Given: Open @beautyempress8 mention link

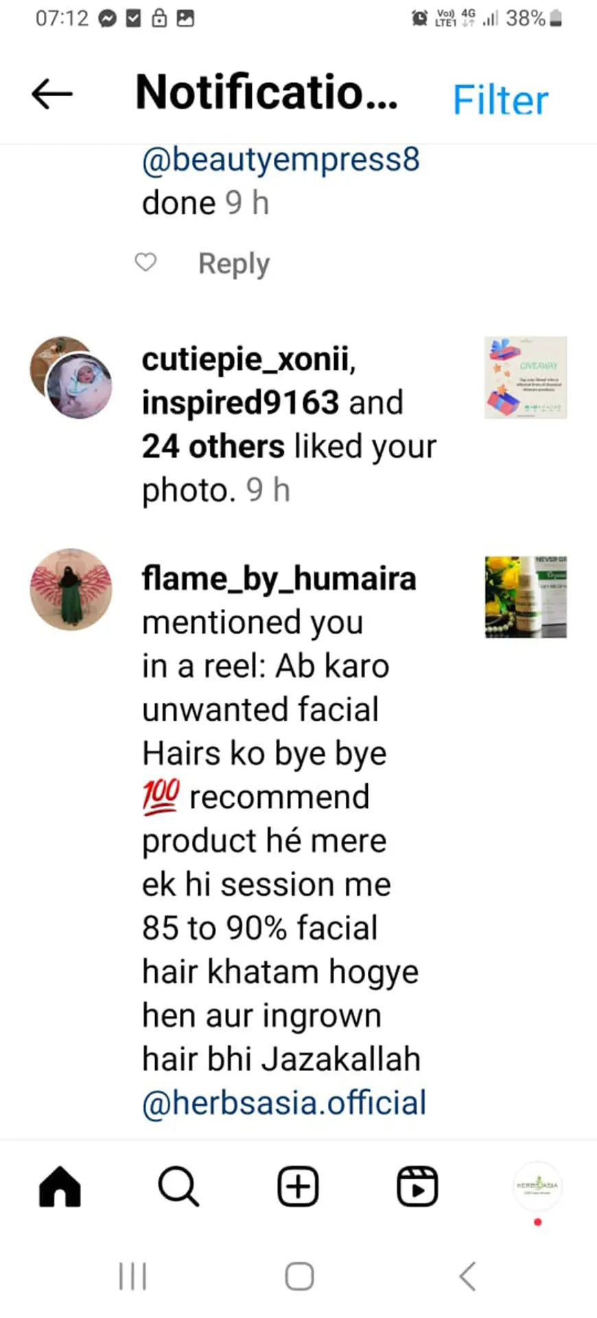Looking at the screenshot, I should pos(280,160).
